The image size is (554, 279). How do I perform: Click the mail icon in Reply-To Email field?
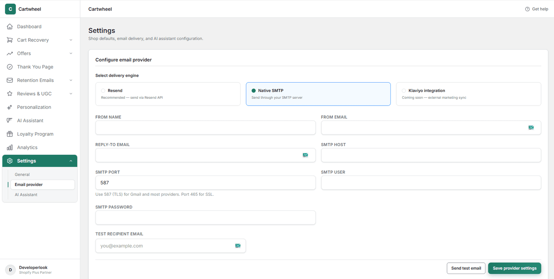coord(305,155)
